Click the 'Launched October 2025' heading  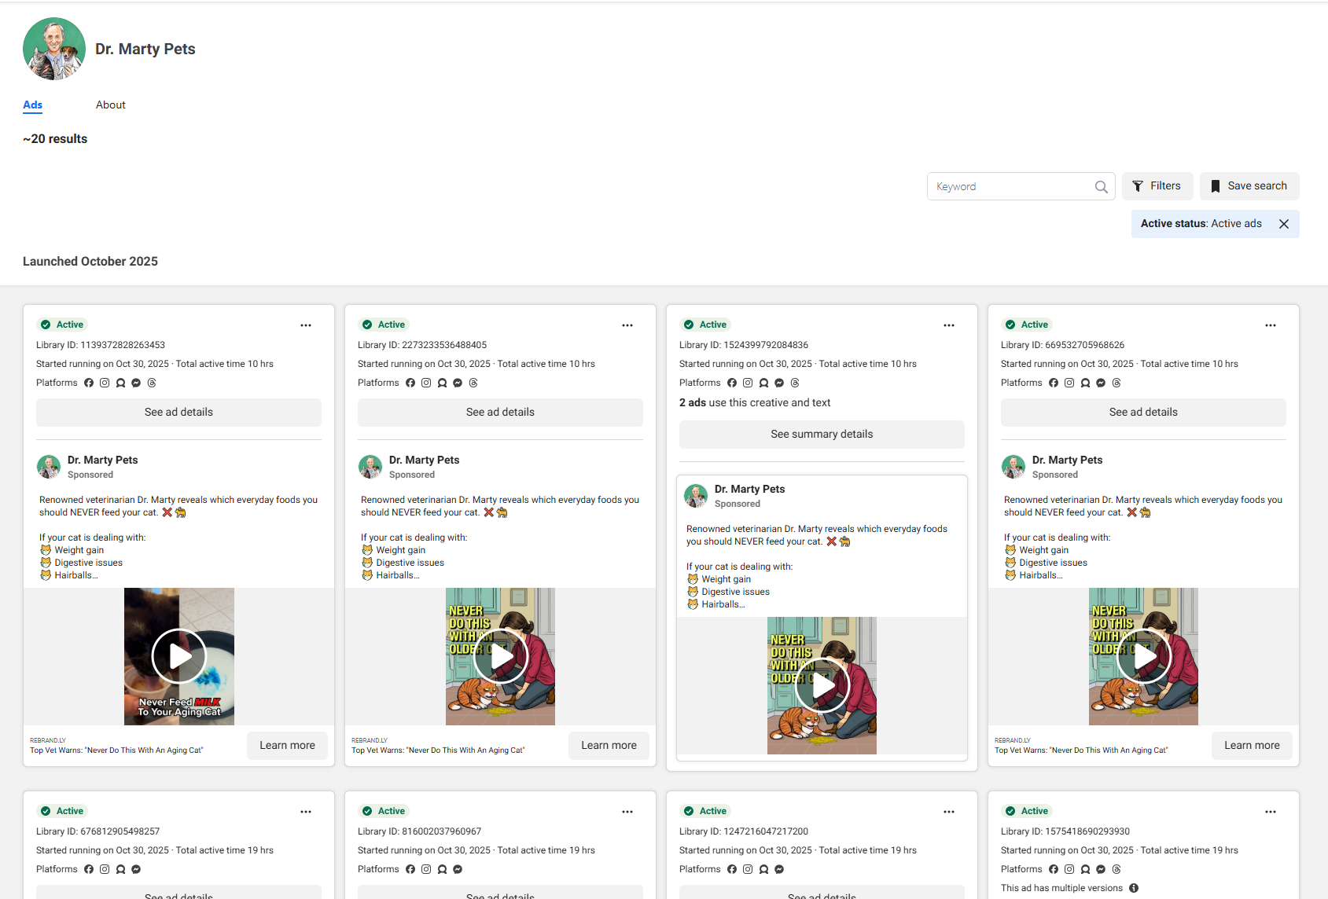90,262
